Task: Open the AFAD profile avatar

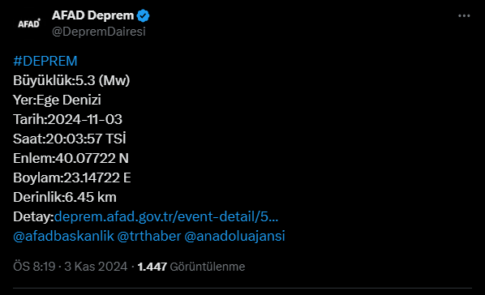Action: (28, 24)
